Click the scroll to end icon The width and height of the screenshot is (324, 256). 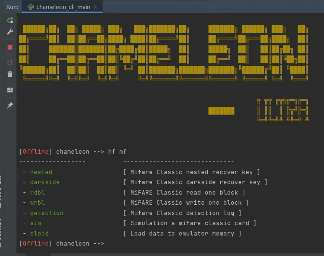pos(10,62)
